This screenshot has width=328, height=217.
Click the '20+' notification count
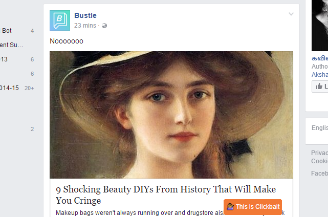point(29,88)
